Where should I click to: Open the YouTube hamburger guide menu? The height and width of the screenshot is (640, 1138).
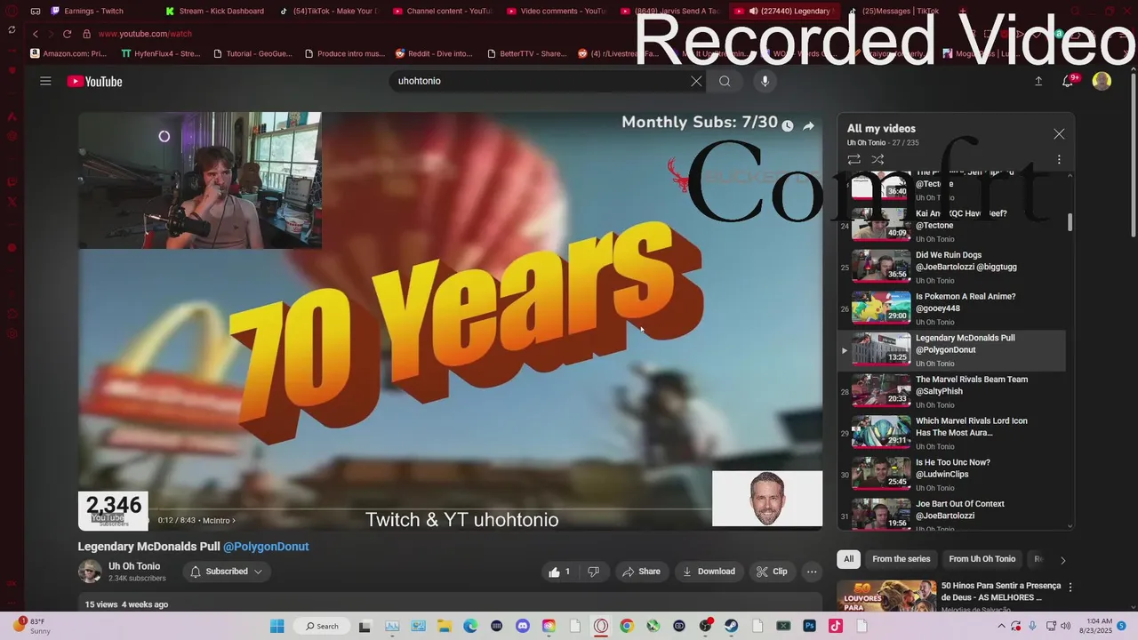45,81
